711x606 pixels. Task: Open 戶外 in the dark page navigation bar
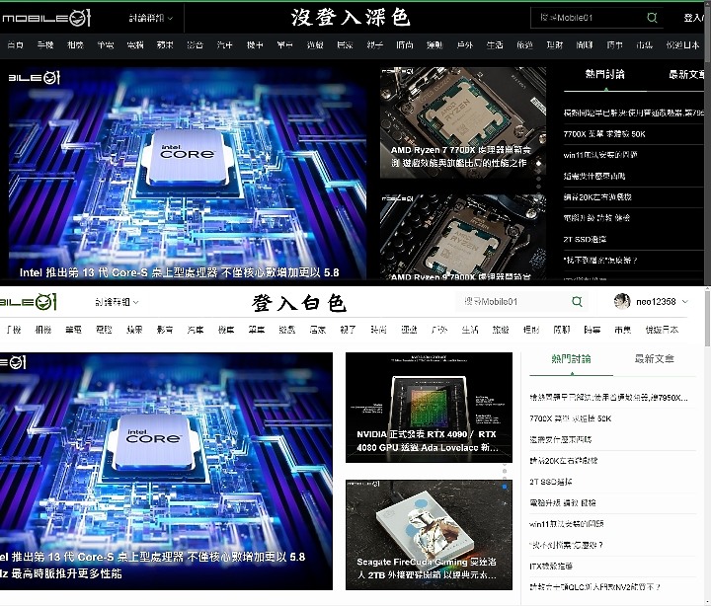(465, 44)
